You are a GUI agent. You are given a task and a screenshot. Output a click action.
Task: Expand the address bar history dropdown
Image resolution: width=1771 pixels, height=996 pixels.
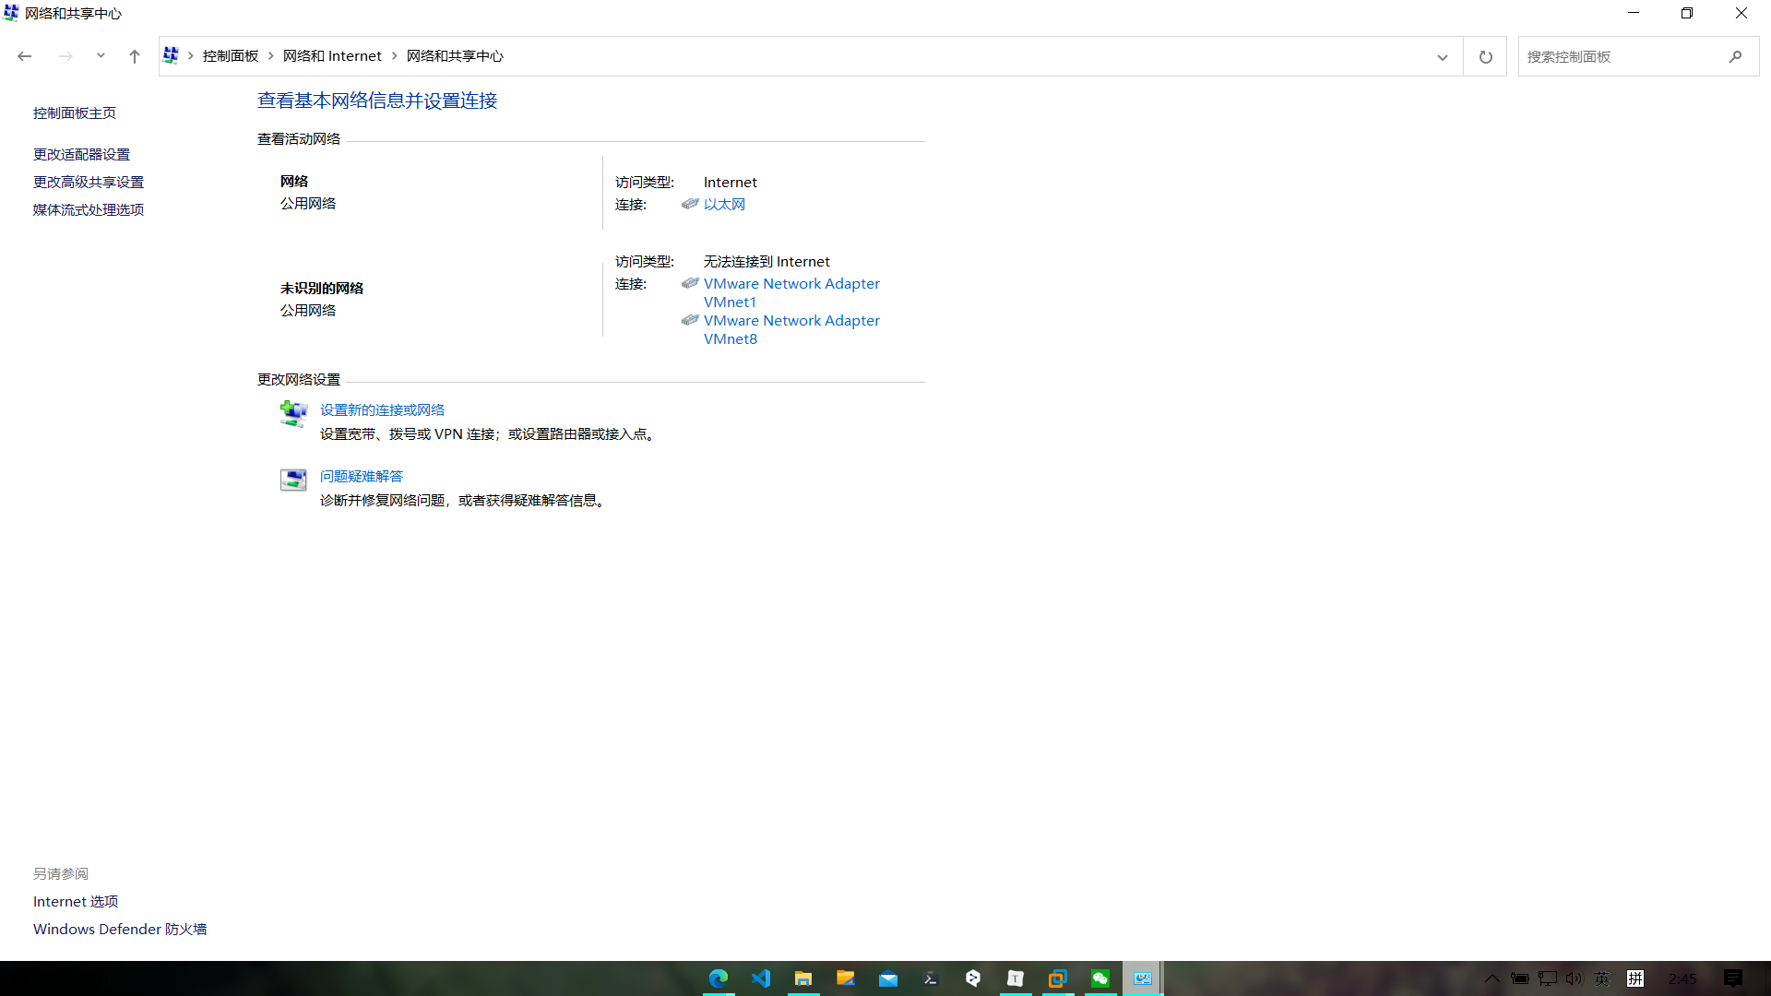pos(1443,56)
